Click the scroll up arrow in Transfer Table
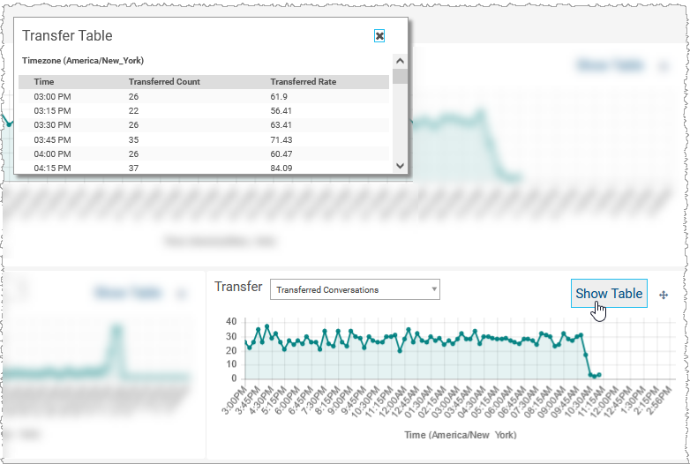 [399, 61]
